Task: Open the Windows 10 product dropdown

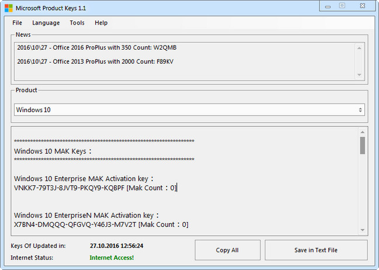Action: 189,110
